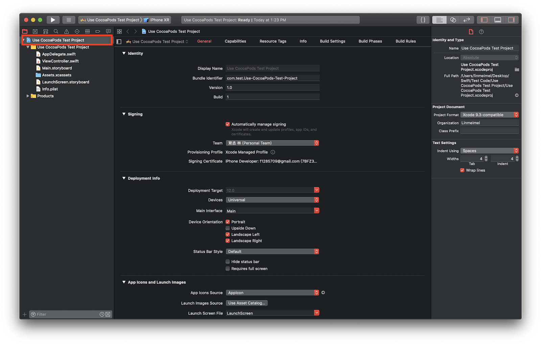Viewport: 541px width, 345px height.
Task: Open the Status Bar Style dropdown
Action: (272, 252)
